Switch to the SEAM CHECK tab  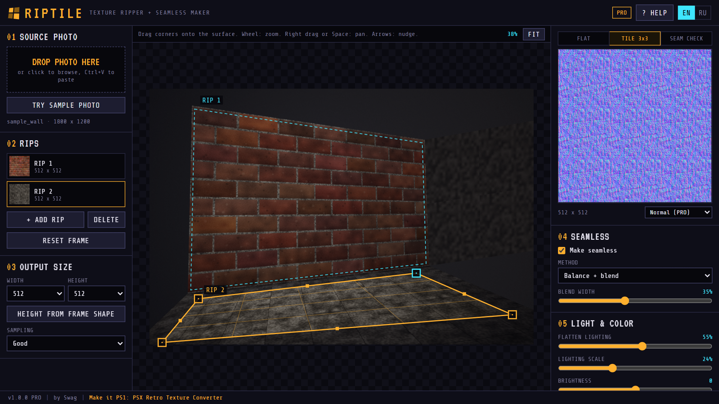click(686, 39)
